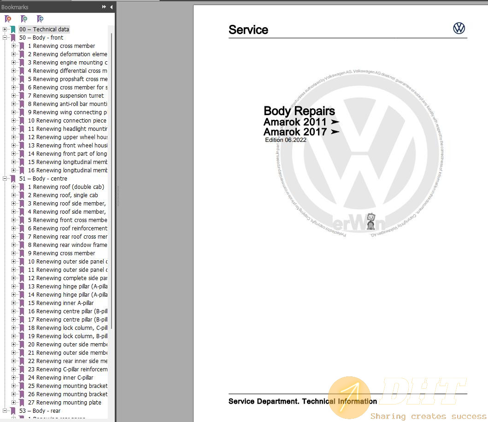Viewport: 488px width, 422px height.
Task: Click bookmark icon beside 15 Renewing inner A-pillar
Action: coord(22,303)
